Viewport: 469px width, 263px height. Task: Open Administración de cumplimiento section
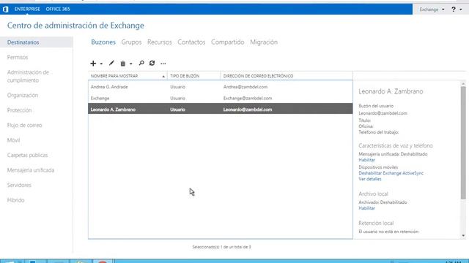tap(28, 76)
